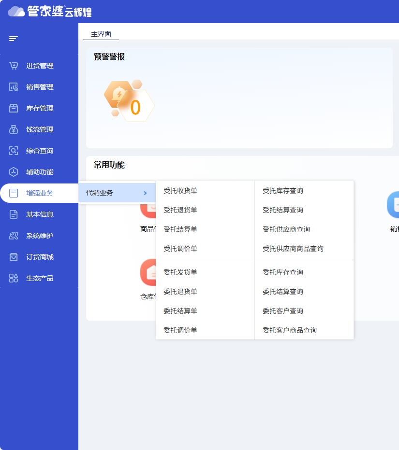Open the 订货商城 menu

pos(39,257)
